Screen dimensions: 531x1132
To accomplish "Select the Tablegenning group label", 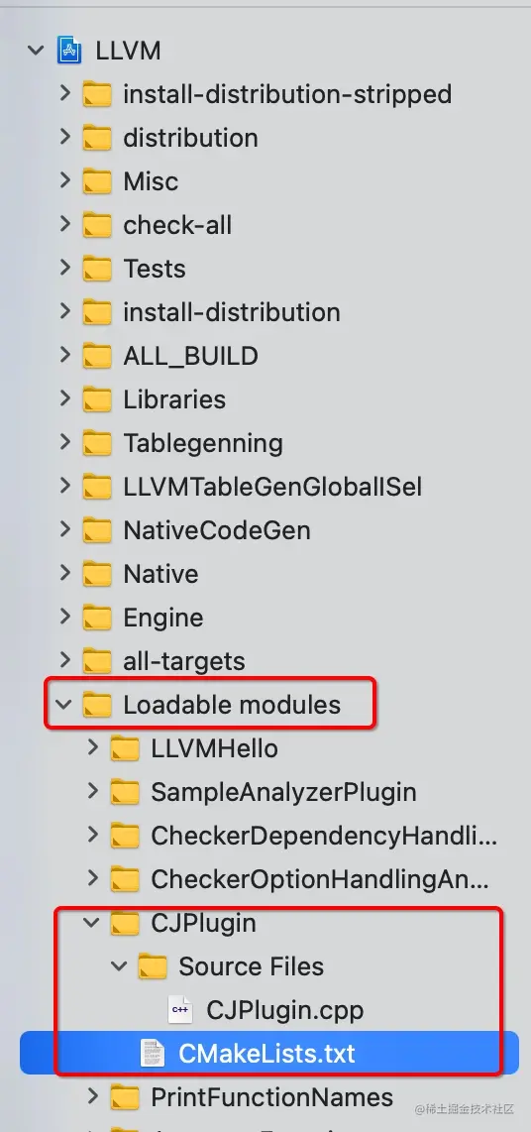I will click(203, 443).
